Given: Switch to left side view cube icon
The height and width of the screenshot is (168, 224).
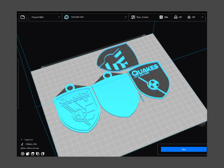Looking at the screenshot, I should tap(38, 154).
